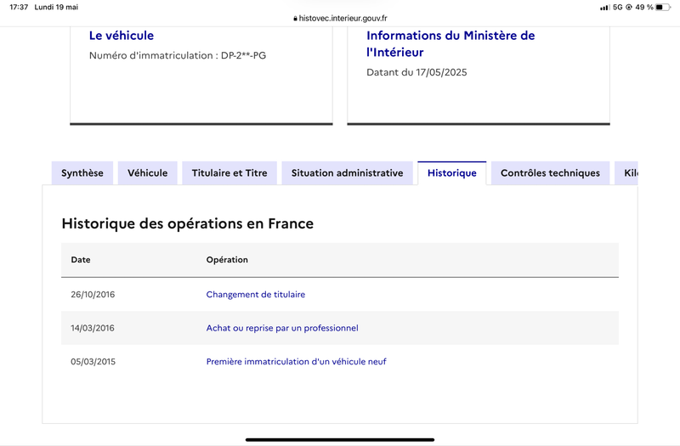The width and height of the screenshot is (680, 446).
Task: Click the Opération column header
Action: (227, 260)
